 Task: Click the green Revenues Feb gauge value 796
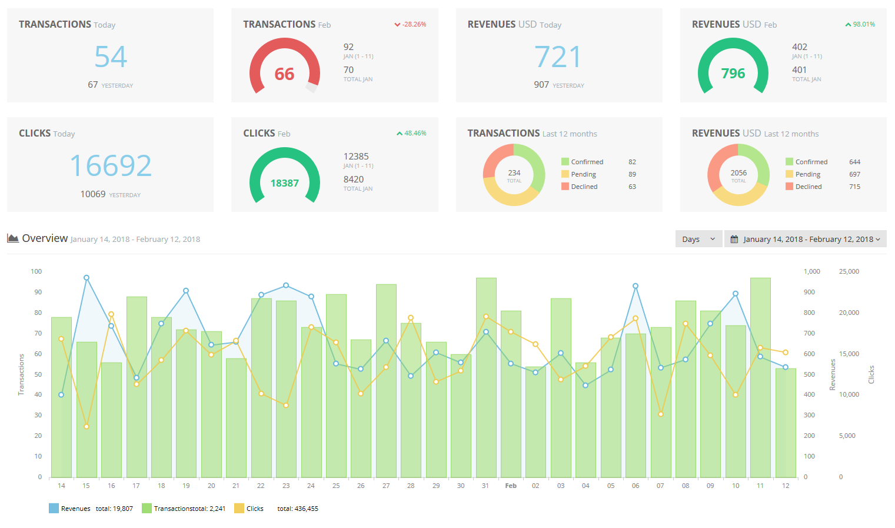coord(733,74)
